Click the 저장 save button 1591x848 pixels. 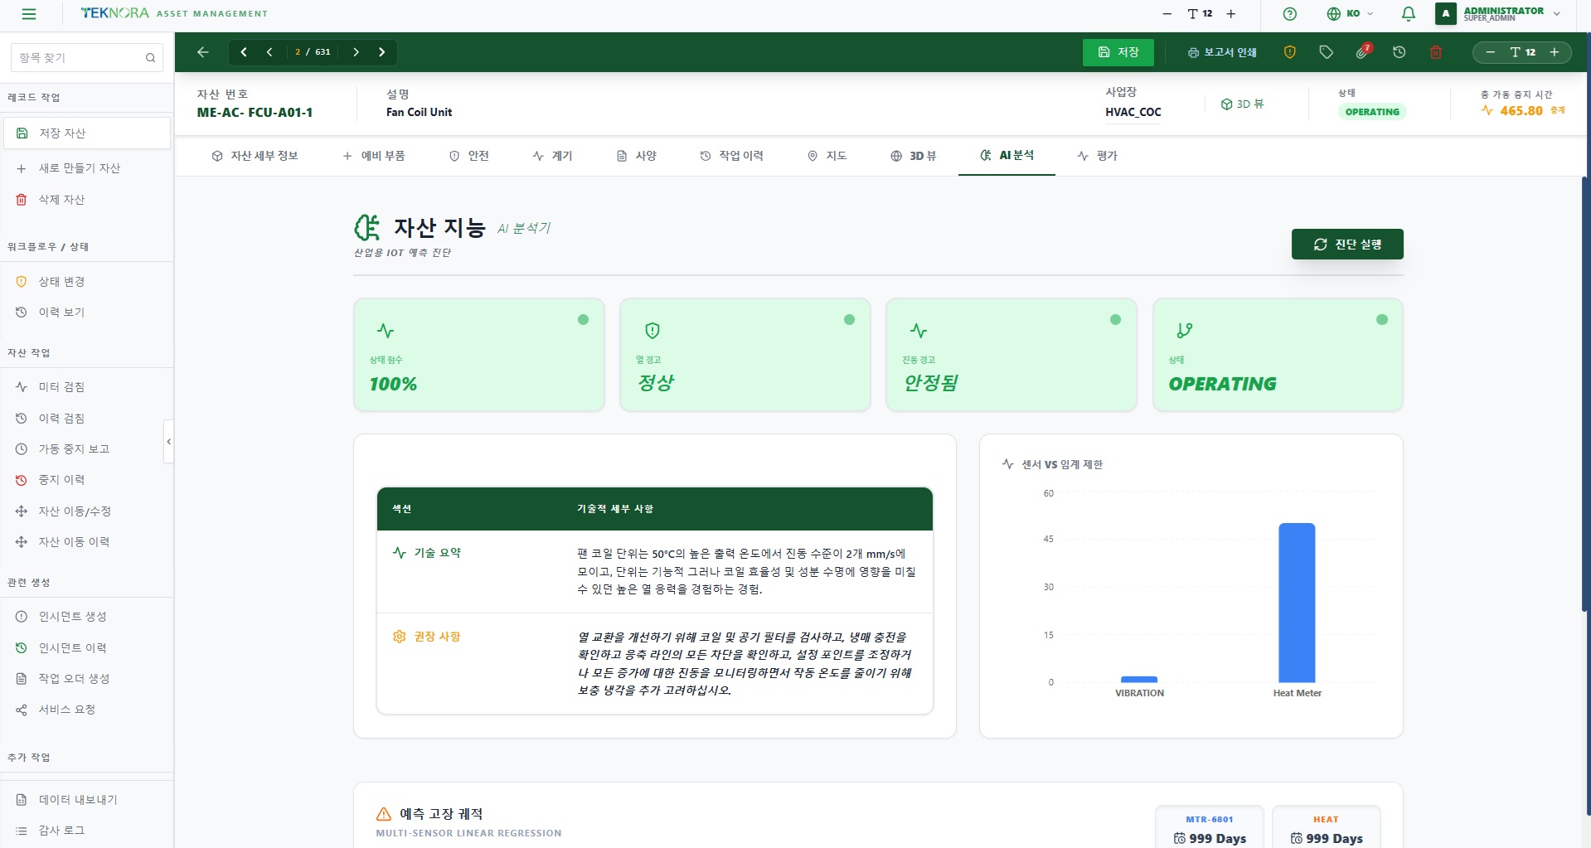click(1118, 52)
